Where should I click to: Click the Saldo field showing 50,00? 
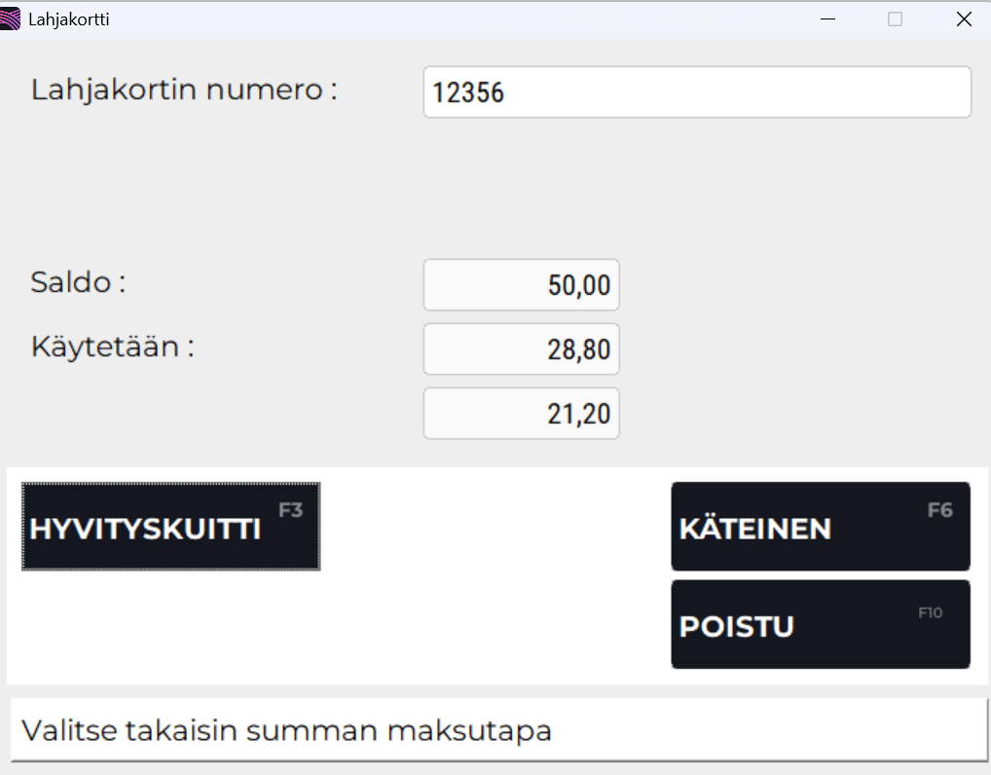521,285
